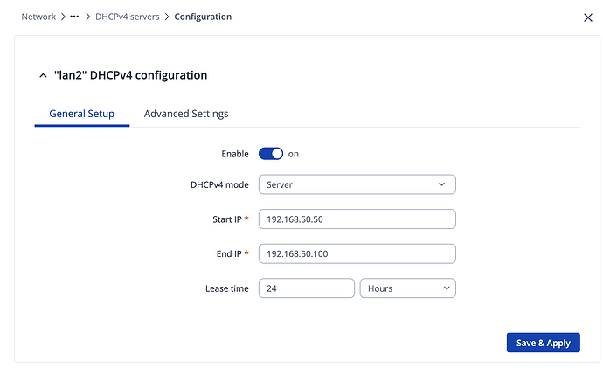Open the lease time Hours unit dropdown

click(407, 288)
